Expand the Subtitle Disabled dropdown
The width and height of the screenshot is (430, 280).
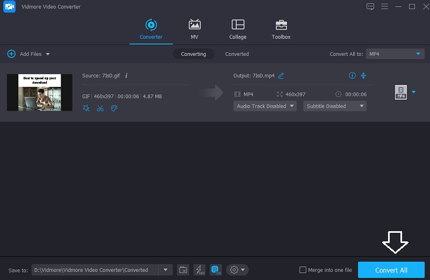coord(334,106)
